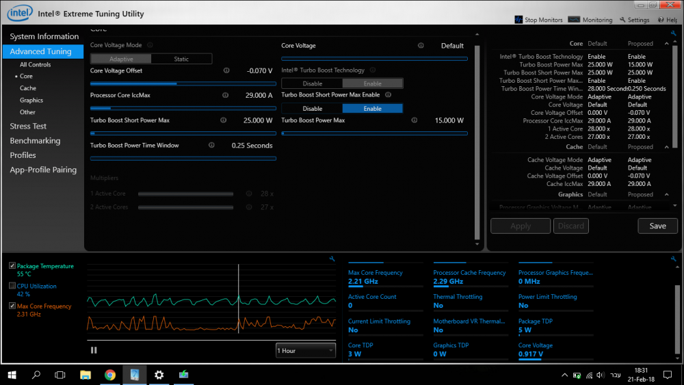This screenshot has width=684, height=385.
Task: Click info icon for Processor Core IccMax
Action: coord(225,95)
